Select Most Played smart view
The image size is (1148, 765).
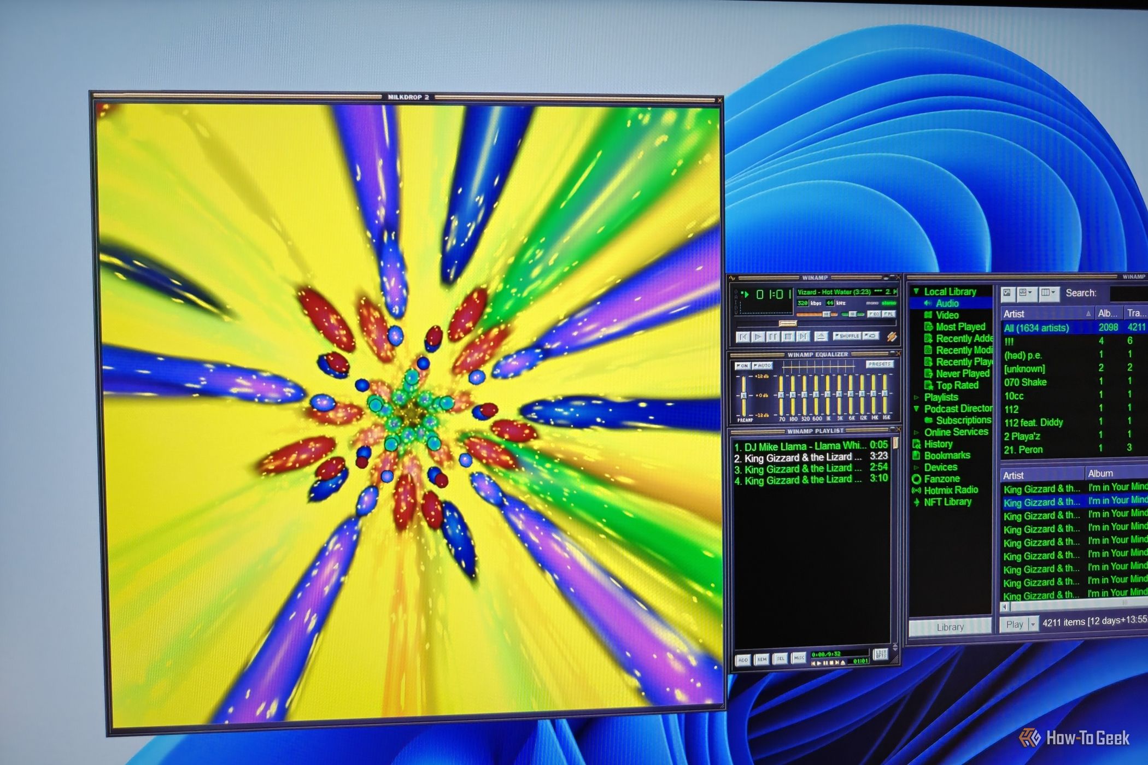tap(955, 327)
